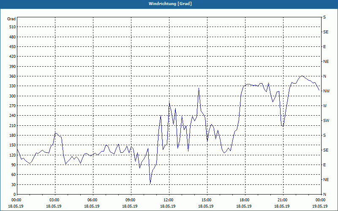Click the 450 y-axis label
Screen dimensions: 338x211
[x=13, y=47]
